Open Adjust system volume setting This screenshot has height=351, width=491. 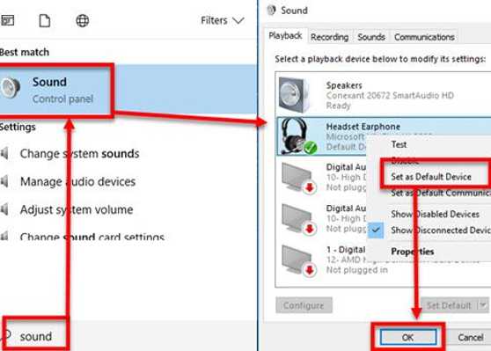tap(77, 209)
